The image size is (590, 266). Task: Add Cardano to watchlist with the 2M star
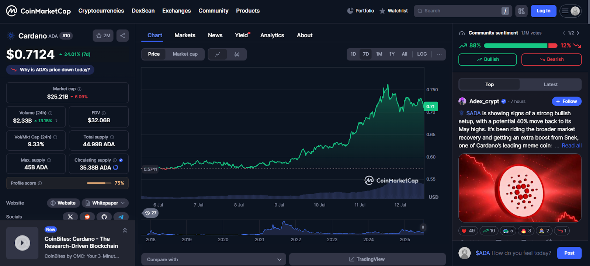pyautogui.click(x=103, y=36)
